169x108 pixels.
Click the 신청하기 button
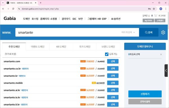[145, 94]
